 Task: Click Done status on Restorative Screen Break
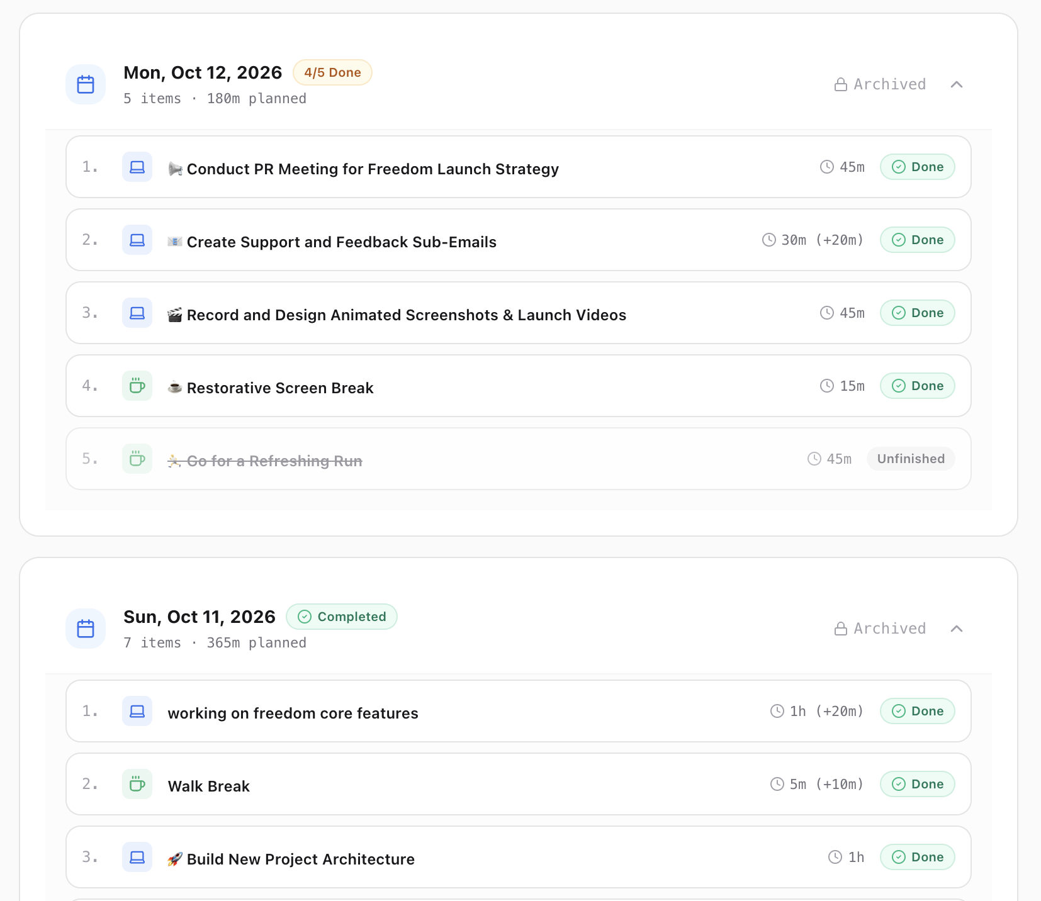[918, 386]
